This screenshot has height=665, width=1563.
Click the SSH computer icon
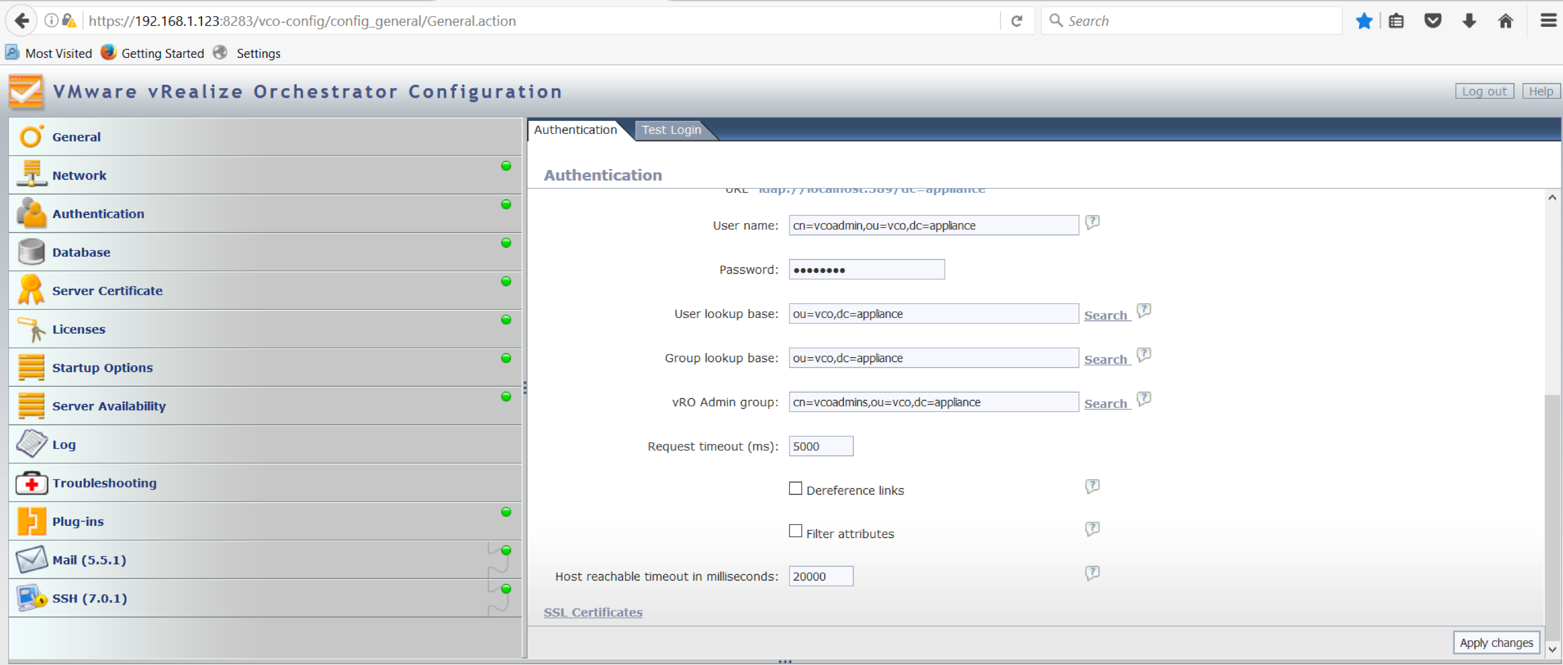coord(31,598)
